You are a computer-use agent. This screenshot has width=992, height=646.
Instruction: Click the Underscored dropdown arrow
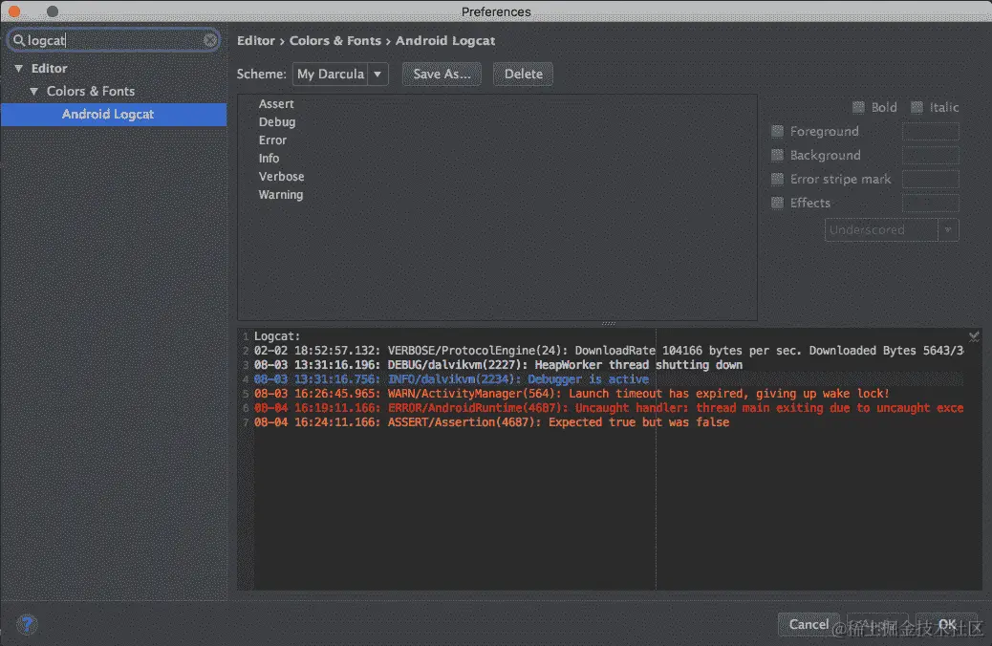pos(948,229)
